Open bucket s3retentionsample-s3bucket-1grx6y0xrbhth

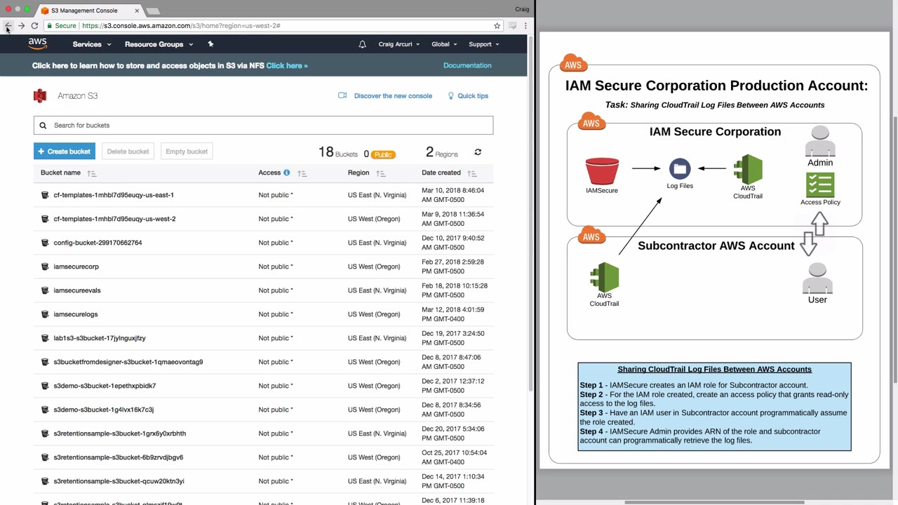(x=120, y=433)
